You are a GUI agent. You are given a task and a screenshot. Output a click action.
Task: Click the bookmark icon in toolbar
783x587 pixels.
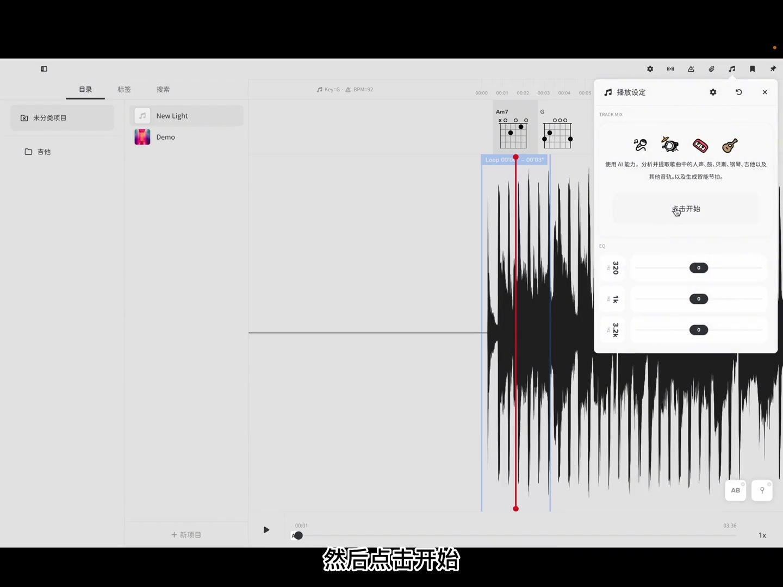753,69
